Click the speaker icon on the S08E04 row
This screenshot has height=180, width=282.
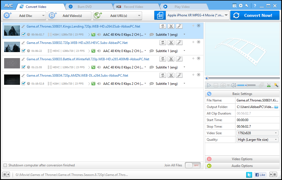click(x=99, y=84)
